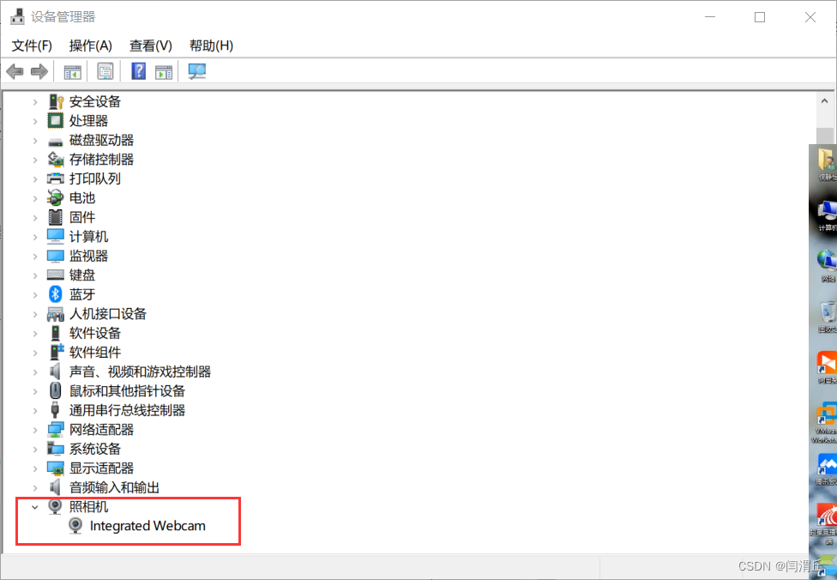Click the Back arrow toolbar icon
This screenshot has height=580, width=837.
[x=15, y=71]
